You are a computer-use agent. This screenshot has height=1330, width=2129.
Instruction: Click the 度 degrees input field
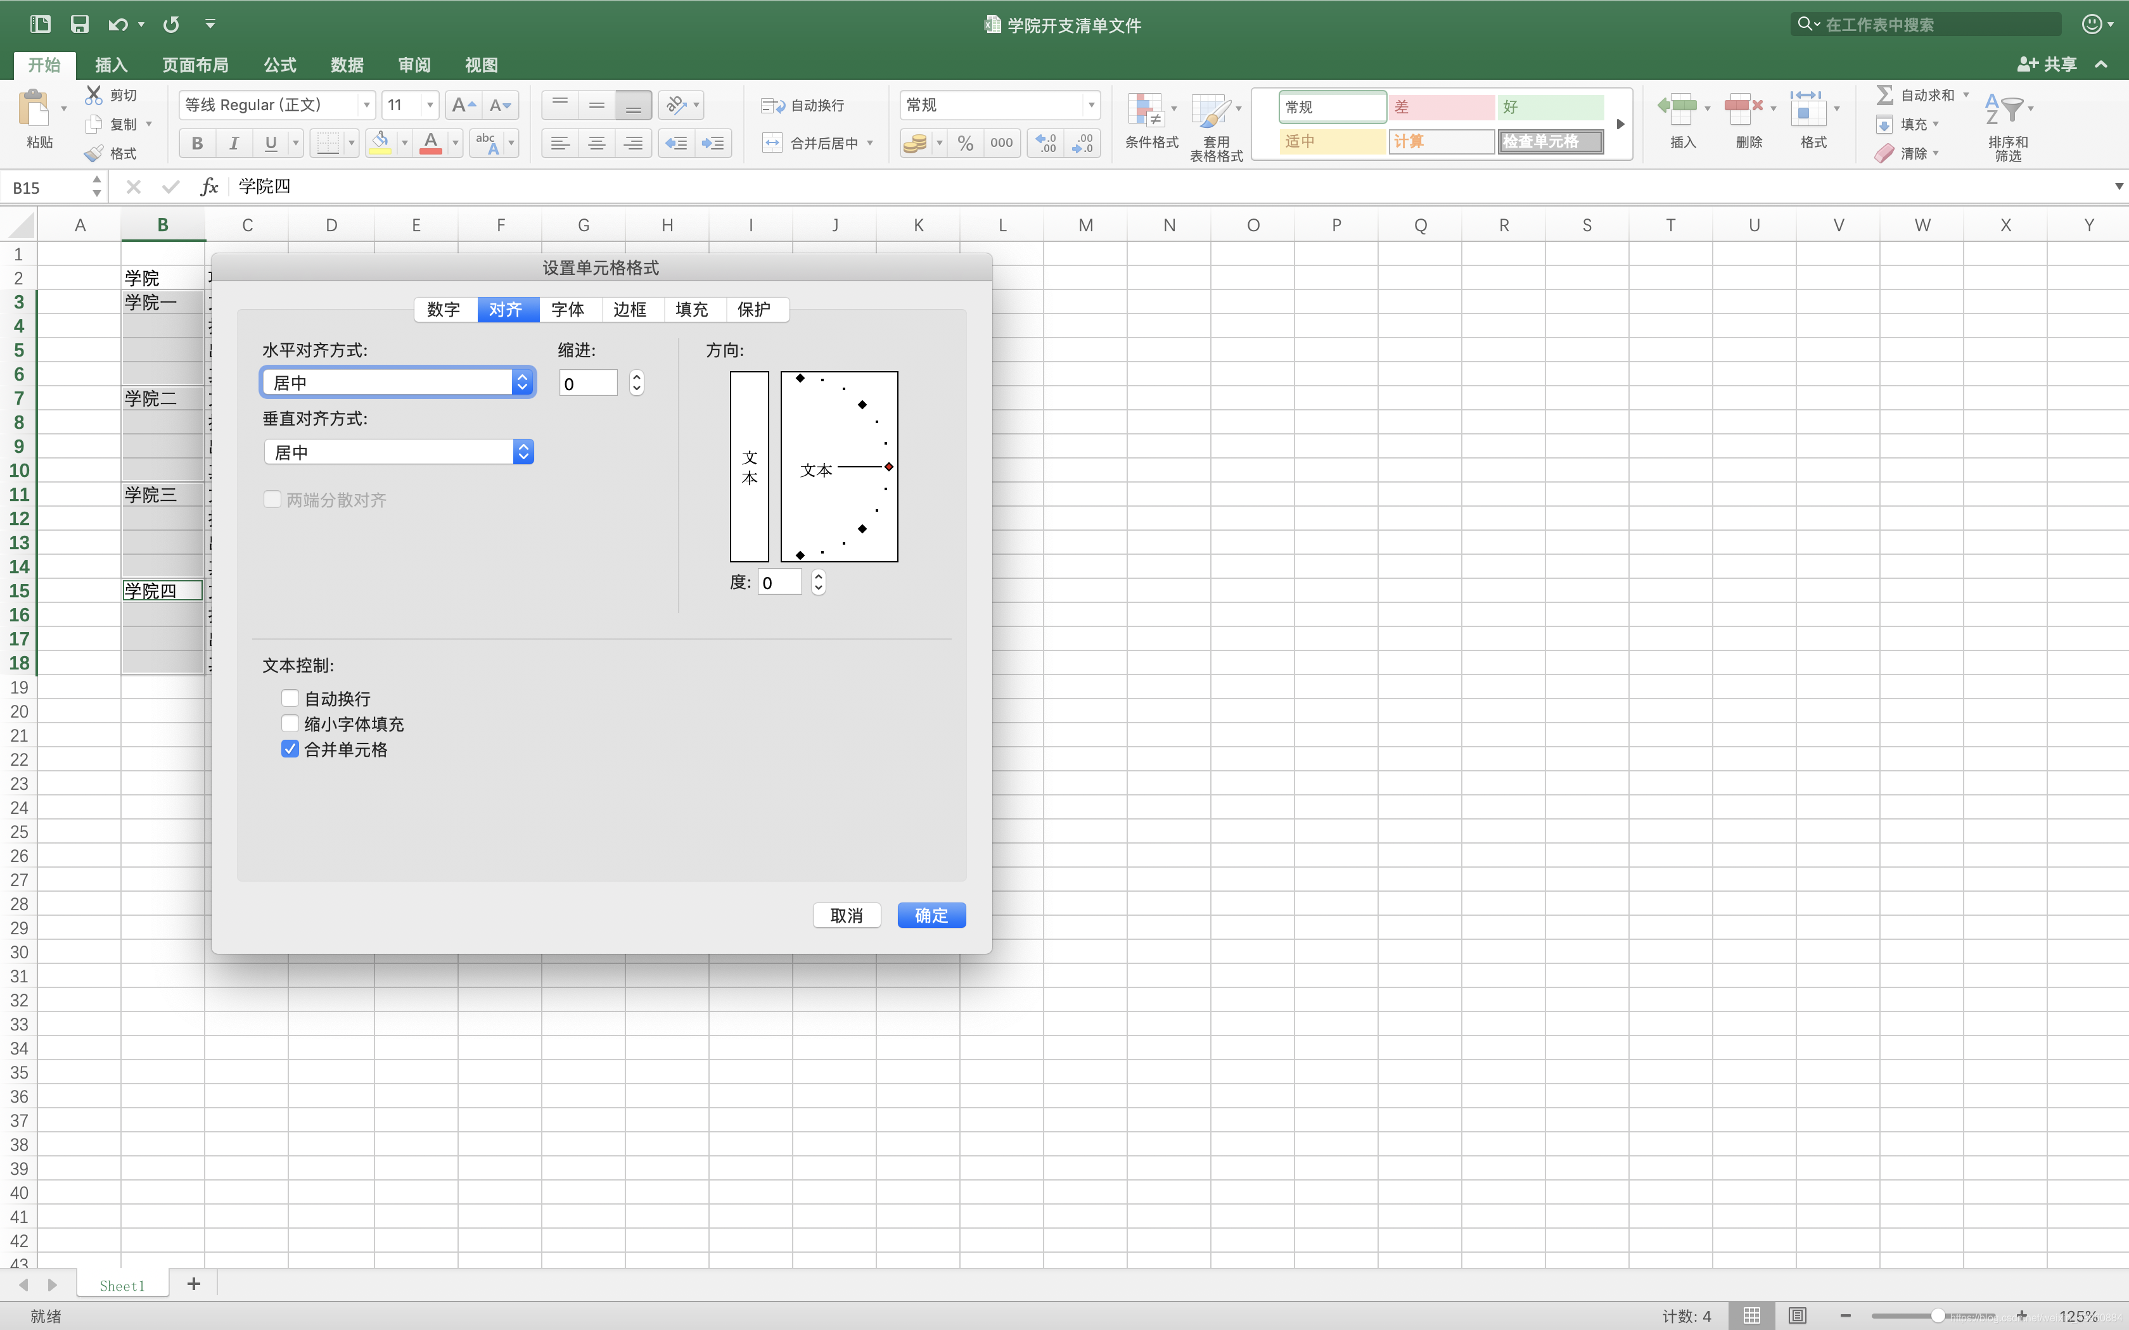pos(781,582)
